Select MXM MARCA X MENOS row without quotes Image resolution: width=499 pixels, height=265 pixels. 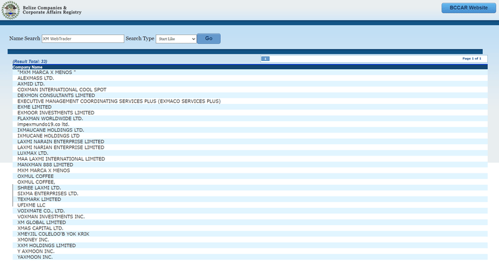click(x=250, y=170)
